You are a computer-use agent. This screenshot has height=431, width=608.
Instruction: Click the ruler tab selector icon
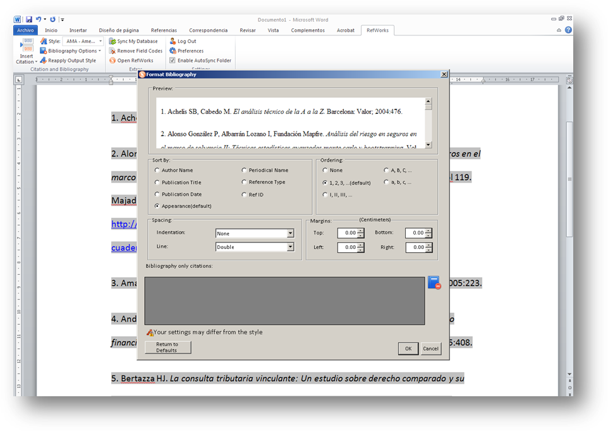18,80
